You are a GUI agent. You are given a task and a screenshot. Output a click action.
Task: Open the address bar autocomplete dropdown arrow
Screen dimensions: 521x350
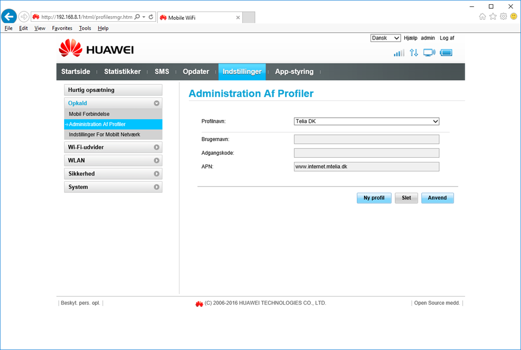144,17
